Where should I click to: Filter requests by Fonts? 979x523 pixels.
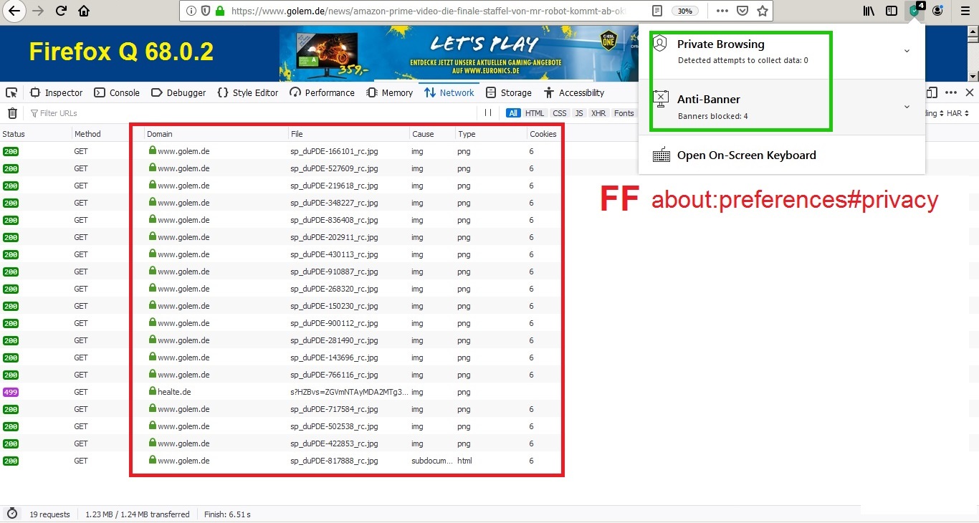(x=624, y=113)
